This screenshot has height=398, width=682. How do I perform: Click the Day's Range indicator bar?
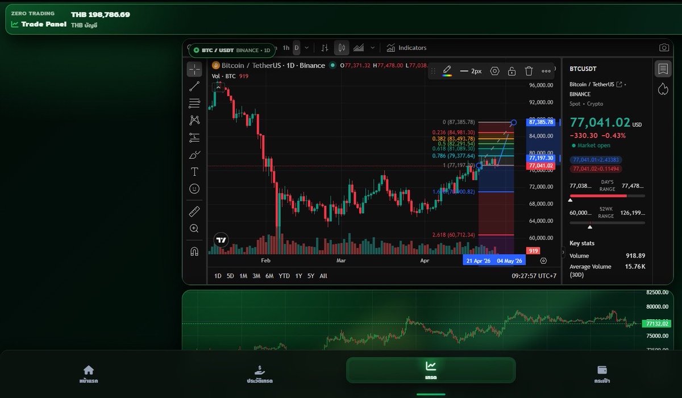coord(607,196)
